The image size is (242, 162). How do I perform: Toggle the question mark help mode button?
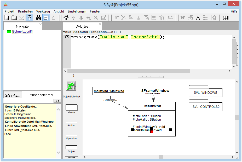(x=30, y=18)
